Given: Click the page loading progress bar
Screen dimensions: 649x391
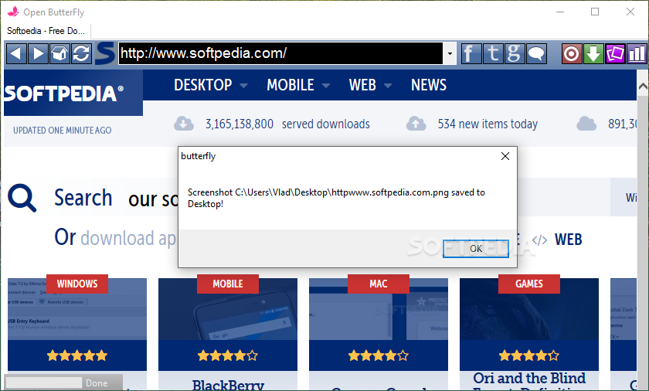Looking at the screenshot, I should pos(43,382).
